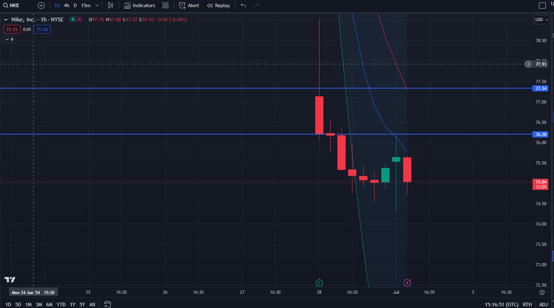Screen dimensions: 554x308
Task: Set range to 5D
Action: 18,304
